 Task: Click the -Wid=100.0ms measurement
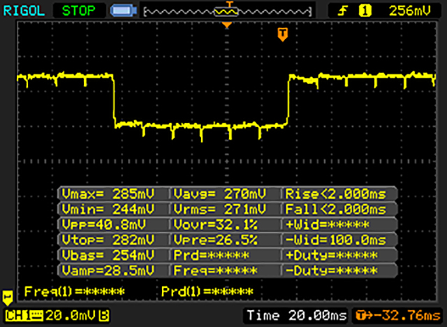point(339,240)
